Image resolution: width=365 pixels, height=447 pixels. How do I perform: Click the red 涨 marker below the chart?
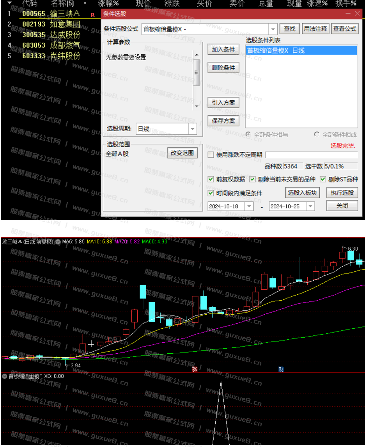[x=194, y=369]
